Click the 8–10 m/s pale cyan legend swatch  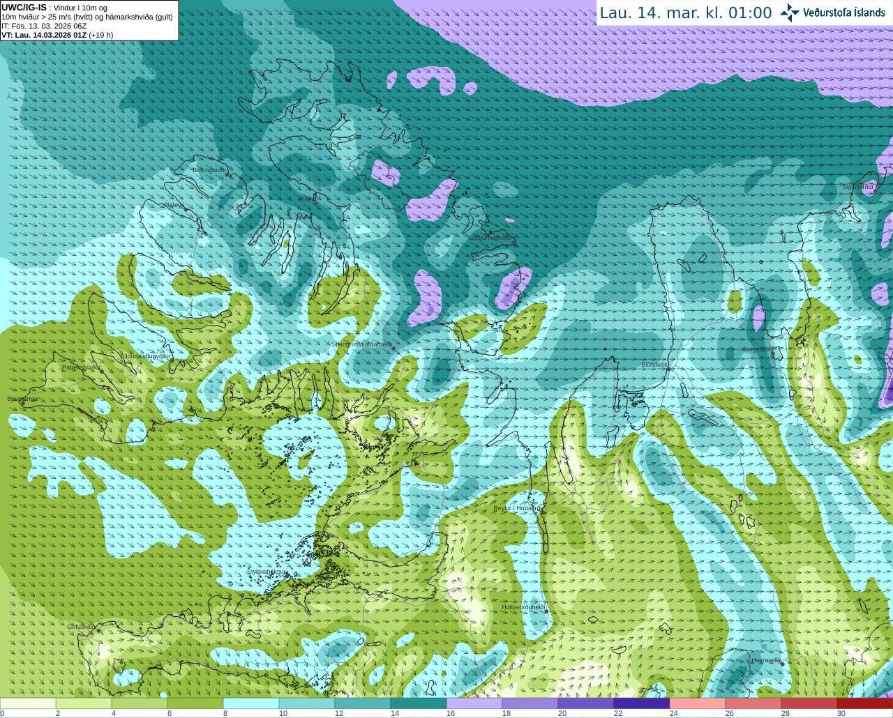coord(251,703)
